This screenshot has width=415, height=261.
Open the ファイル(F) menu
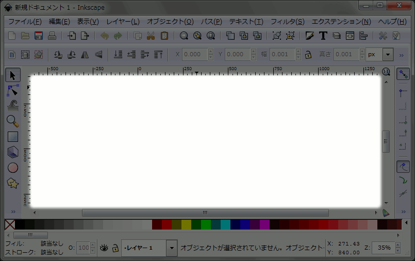click(x=24, y=22)
